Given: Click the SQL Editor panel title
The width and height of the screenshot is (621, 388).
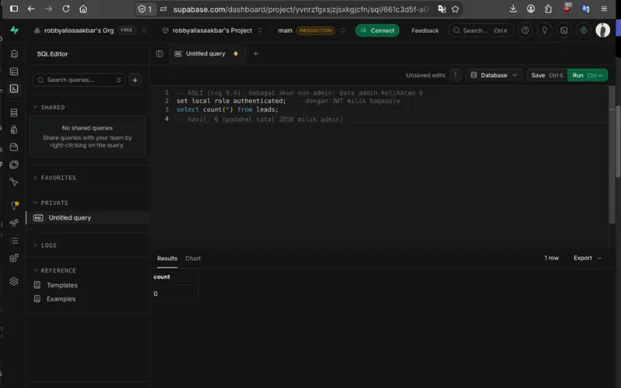Looking at the screenshot, I should (x=52, y=54).
